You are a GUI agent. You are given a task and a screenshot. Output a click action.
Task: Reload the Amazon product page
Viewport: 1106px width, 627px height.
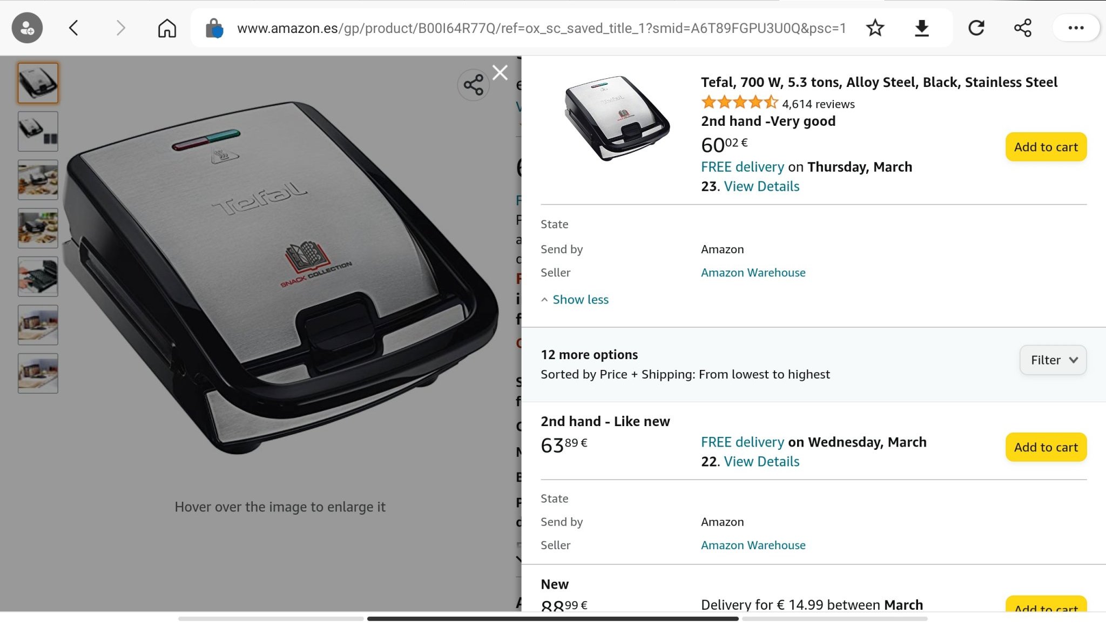pos(976,28)
